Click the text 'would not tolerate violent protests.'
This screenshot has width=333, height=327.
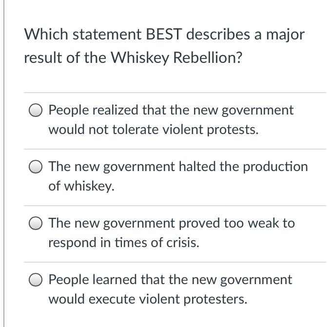154,130
